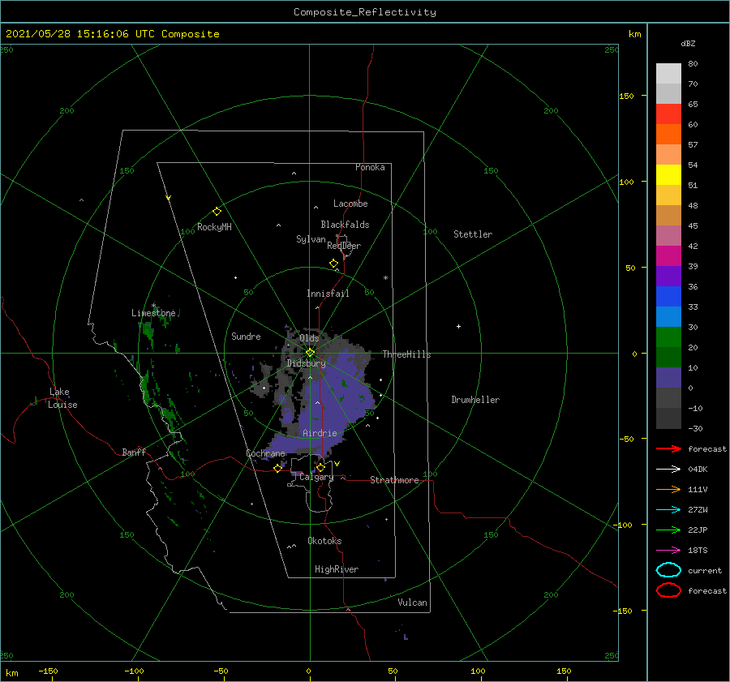Click the red forecast arrow in legend
This screenshot has height=682, width=730.
[668, 448]
